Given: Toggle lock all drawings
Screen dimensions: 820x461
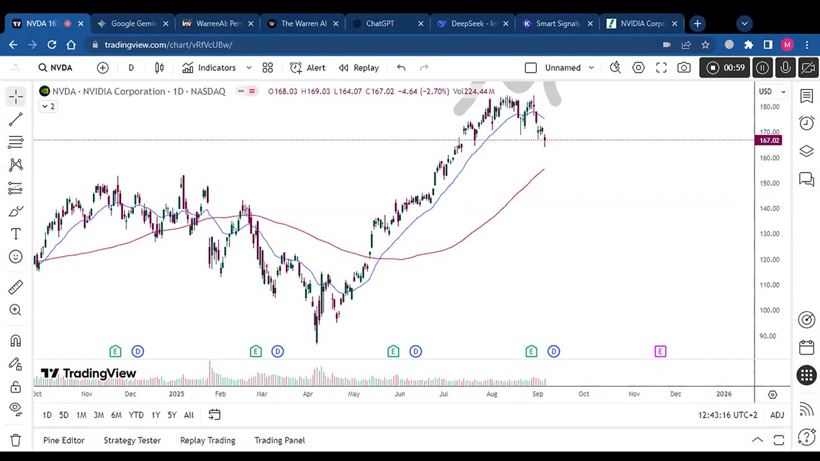Looking at the screenshot, I should tap(16, 387).
